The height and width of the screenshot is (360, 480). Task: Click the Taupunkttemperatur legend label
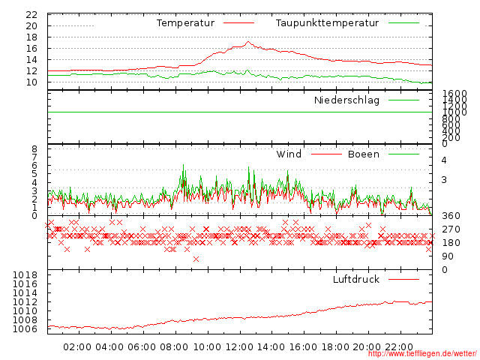point(327,23)
